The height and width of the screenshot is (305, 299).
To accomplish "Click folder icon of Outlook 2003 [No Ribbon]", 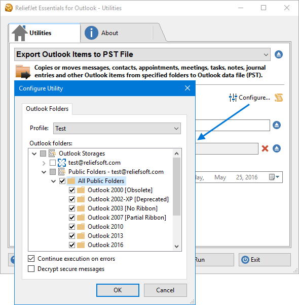I will 81,208.
